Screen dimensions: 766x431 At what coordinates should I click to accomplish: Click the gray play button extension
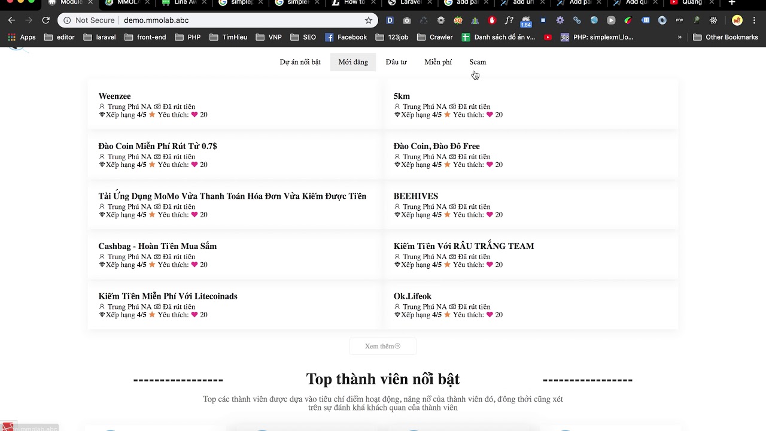(611, 20)
